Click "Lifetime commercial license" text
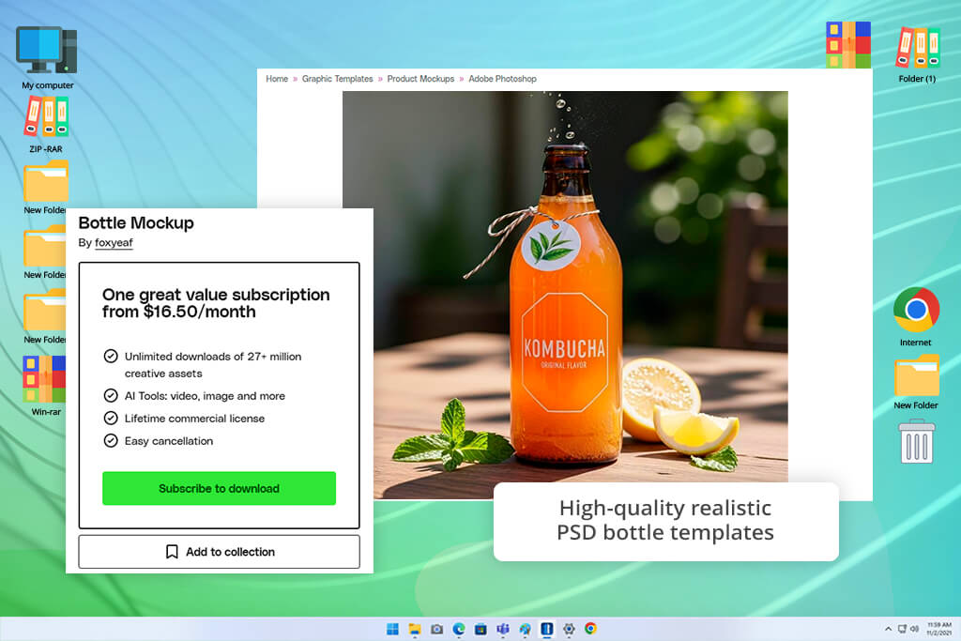 pyautogui.click(x=194, y=419)
